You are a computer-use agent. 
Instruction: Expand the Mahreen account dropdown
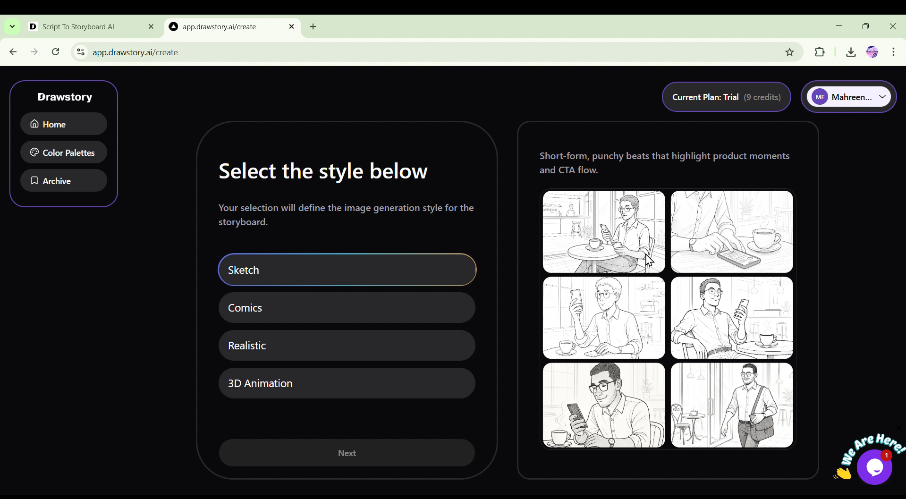(849, 97)
